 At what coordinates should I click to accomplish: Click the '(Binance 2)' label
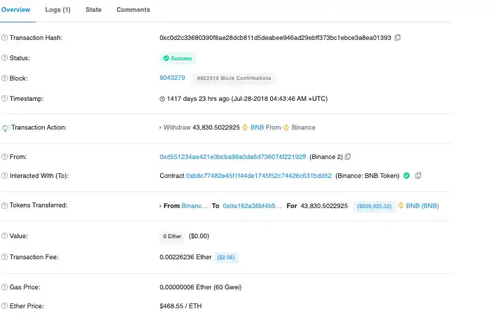pos(326,157)
